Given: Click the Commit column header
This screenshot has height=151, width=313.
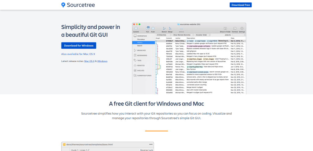Looking at the screenshot, I should (169, 38).
